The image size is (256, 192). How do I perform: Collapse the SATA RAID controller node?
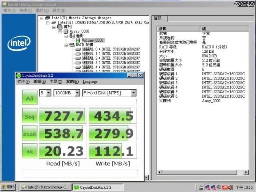pyautogui.click(x=48, y=23)
